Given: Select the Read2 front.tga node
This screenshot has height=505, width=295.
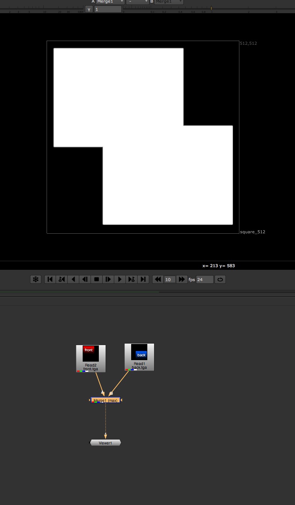Looking at the screenshot, I should [x=91, y=358].
